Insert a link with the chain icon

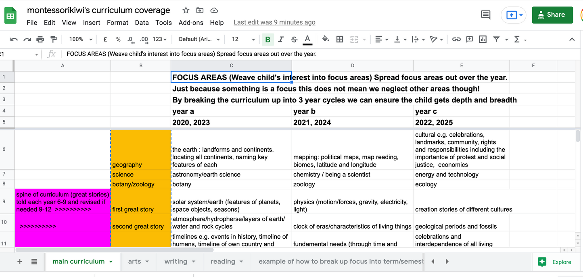456,39
